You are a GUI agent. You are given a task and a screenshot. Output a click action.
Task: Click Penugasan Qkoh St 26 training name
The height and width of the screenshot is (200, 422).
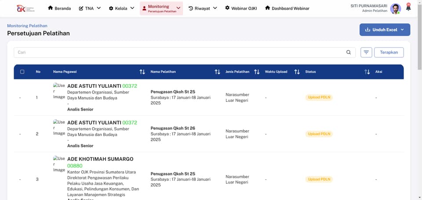point(173,128)
